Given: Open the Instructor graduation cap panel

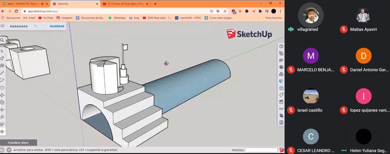Looking at the screenshot, I should [x=281, y=60].
